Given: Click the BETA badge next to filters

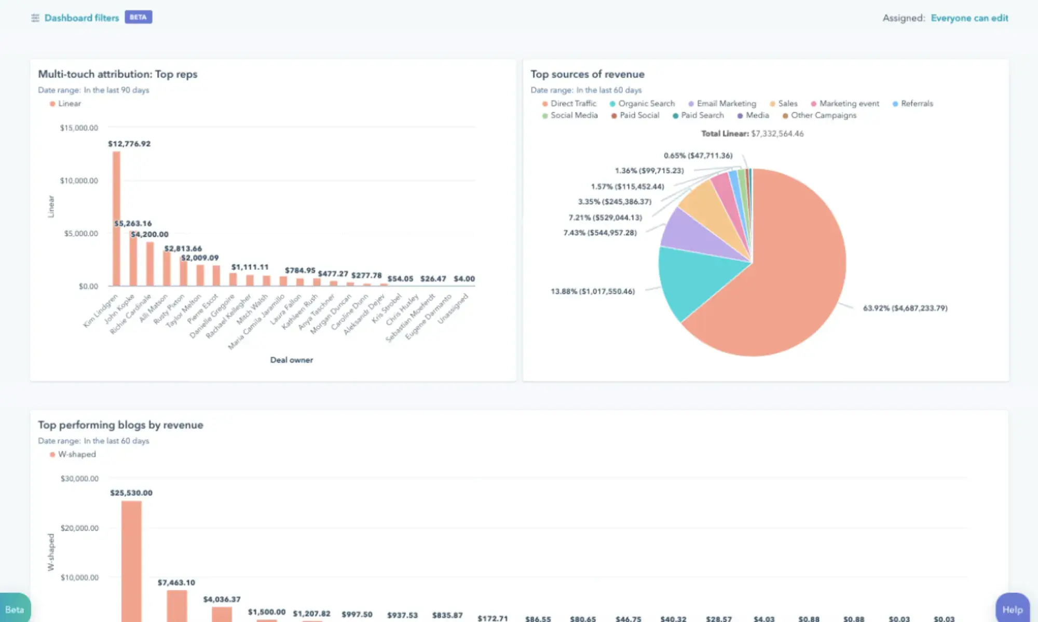Looking at the screenshot, I should tap(138, 17).
